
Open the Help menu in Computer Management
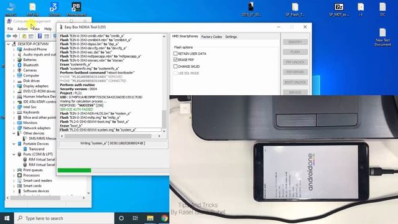pos(48,29)
